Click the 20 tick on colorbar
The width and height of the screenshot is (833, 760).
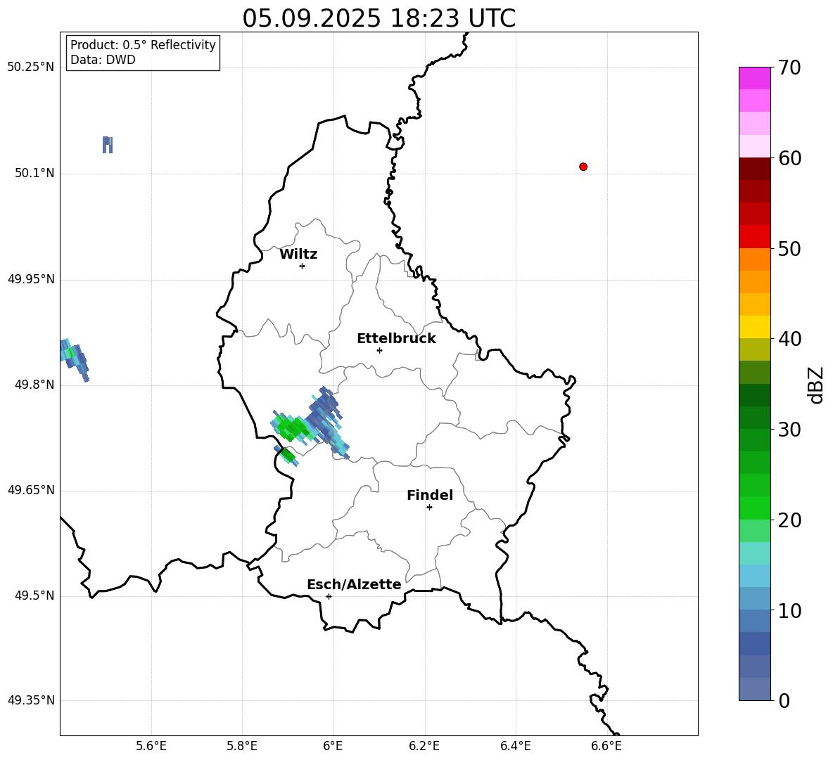click(x=790, y=520)
